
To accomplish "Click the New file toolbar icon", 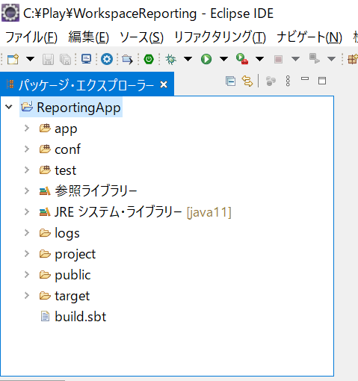I will (x=13, y=59).
